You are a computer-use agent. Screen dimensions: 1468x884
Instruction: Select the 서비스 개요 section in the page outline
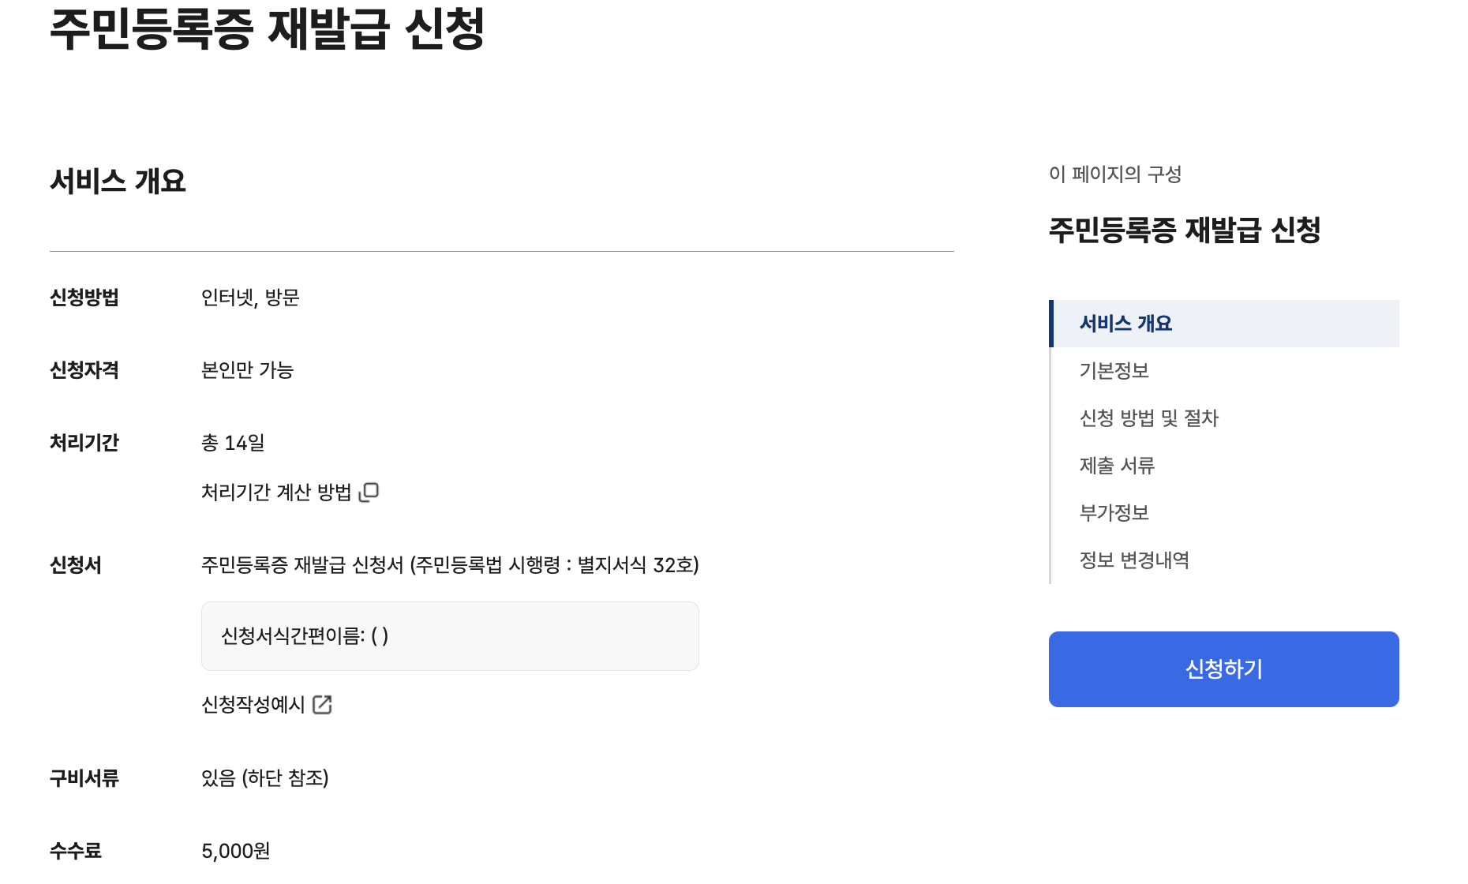tap(1125, 323)
